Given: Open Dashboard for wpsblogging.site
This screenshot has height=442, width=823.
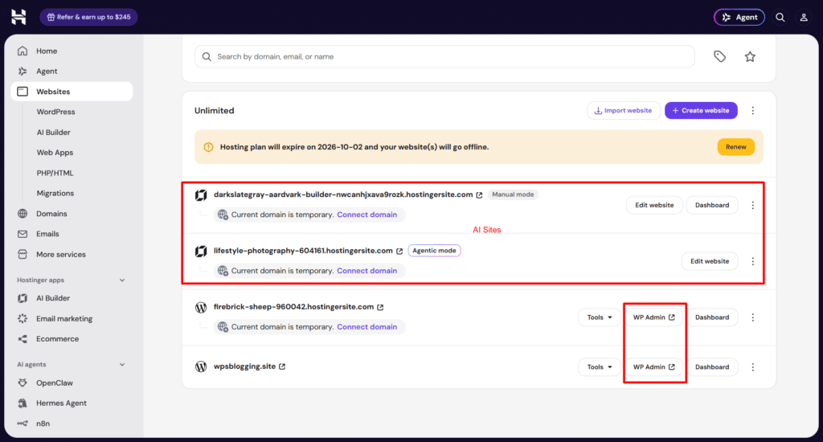Looking at the screenshot, I should [x=712, y=367].
